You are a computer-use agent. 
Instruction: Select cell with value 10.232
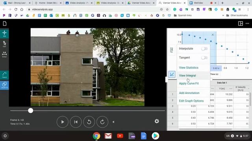point(224,94)
